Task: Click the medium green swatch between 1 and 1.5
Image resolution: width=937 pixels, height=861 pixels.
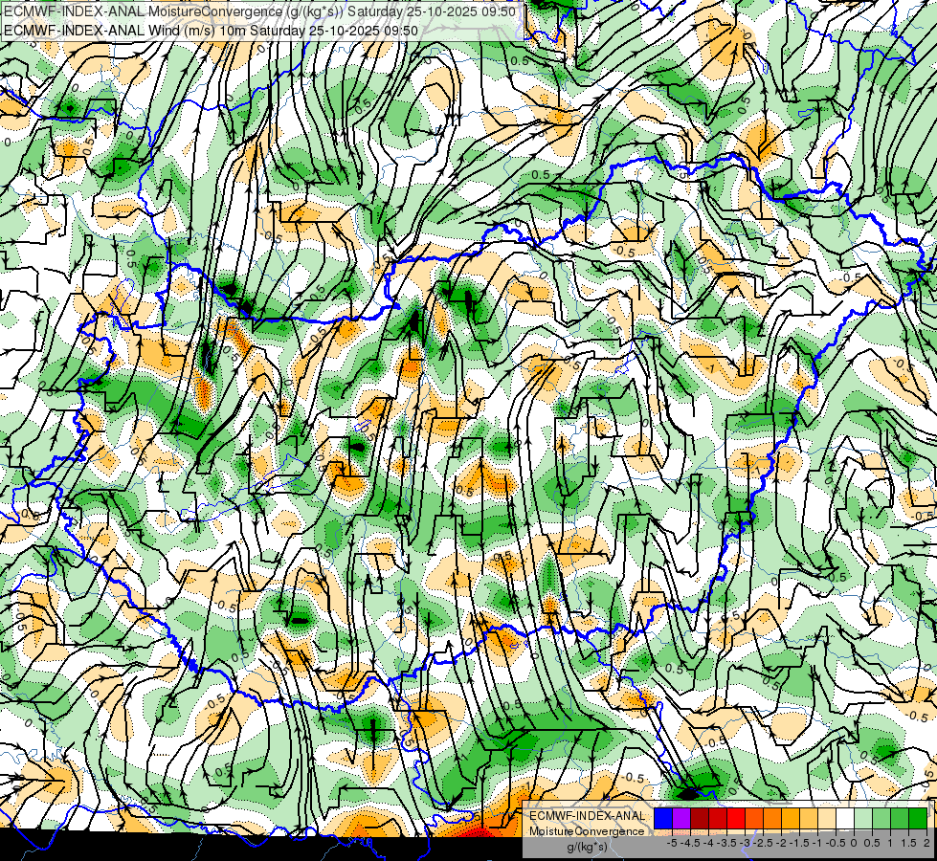Action: 900,818
